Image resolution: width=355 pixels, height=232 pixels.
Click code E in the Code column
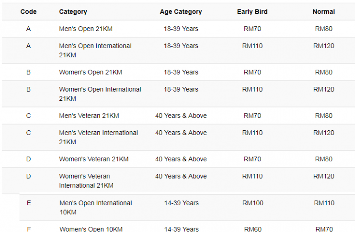pos(29,203)
